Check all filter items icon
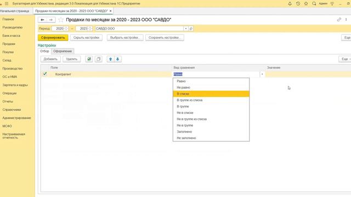The width and height of the screenshot is (351, 197). coord(89,59)
